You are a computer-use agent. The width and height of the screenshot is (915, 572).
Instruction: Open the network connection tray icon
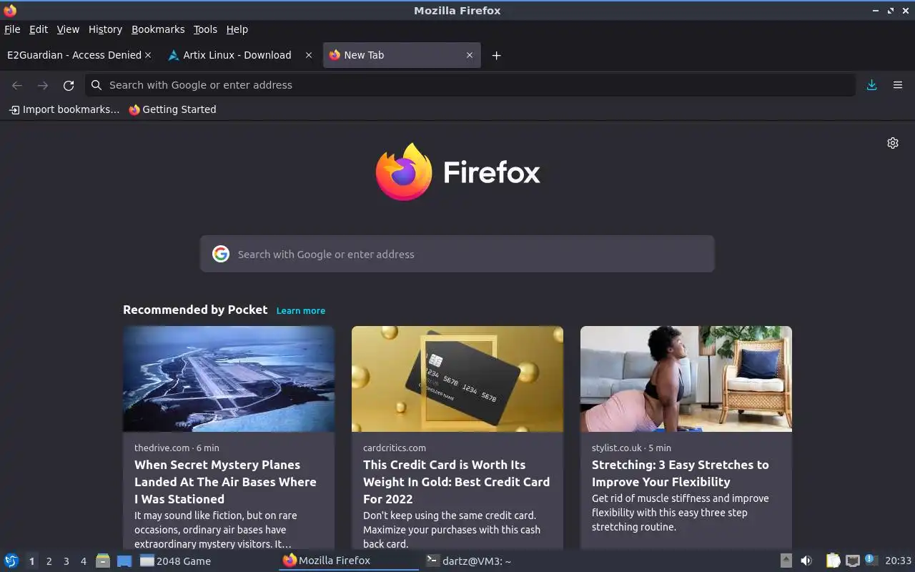pos(852,561)
